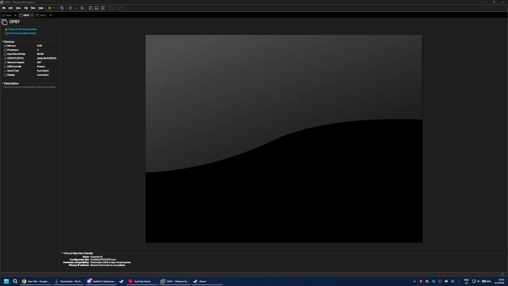
Task: Open the stretch guest dropdown arrow
Action: [x=124, y=8]
